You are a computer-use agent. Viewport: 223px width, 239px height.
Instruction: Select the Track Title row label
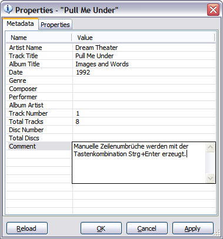point(24,56)
